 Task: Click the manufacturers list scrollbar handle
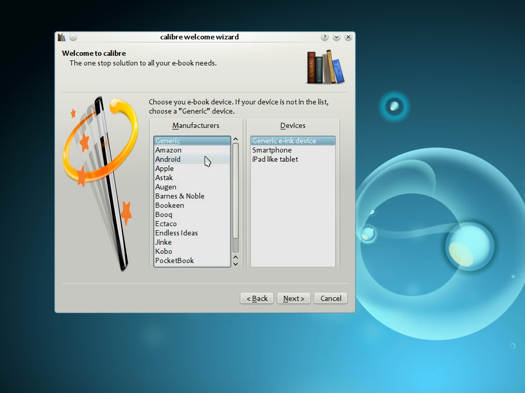pos(235,190)
